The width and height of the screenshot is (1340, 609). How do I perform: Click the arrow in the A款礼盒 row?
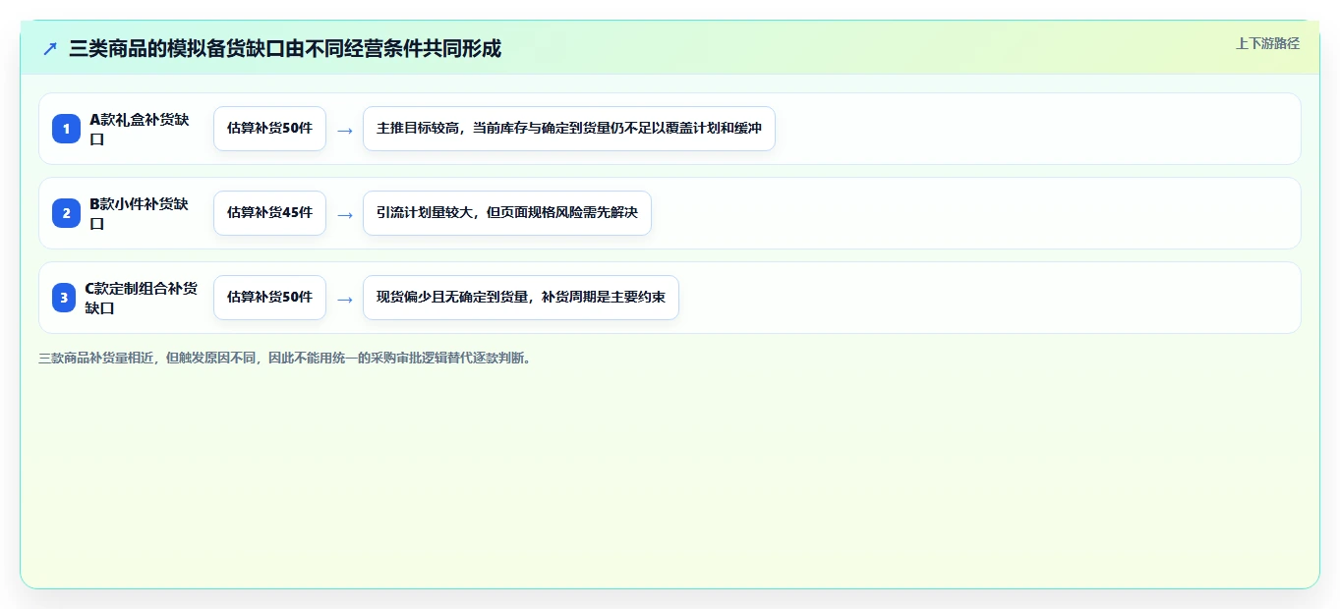point(344,130)
